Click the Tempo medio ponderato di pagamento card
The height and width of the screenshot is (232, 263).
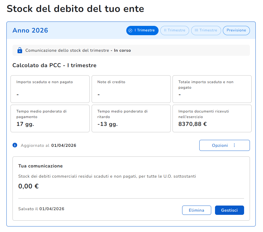coord(50,118)
